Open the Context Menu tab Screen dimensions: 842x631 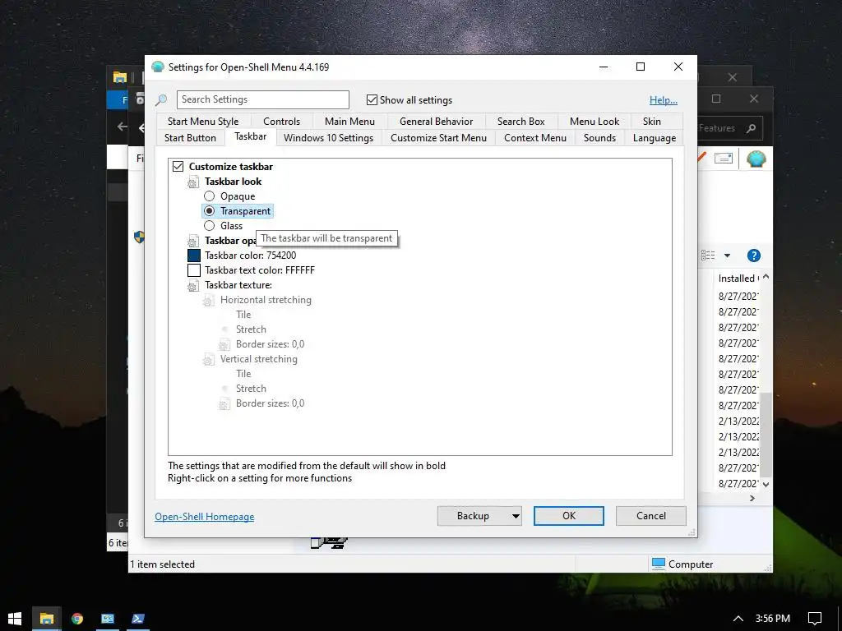pyautogui.click(x=534, y=138)
